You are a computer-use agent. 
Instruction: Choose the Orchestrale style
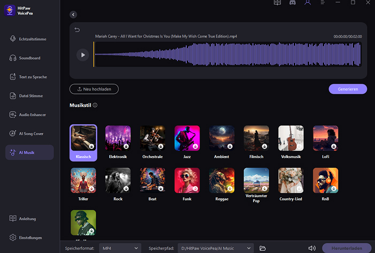pyautogui.click(x=152, y=143)
